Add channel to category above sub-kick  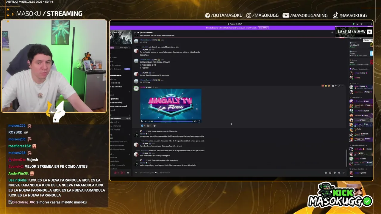[129, 154]
